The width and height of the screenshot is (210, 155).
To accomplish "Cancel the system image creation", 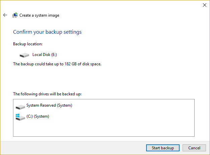I will point(194,148).
